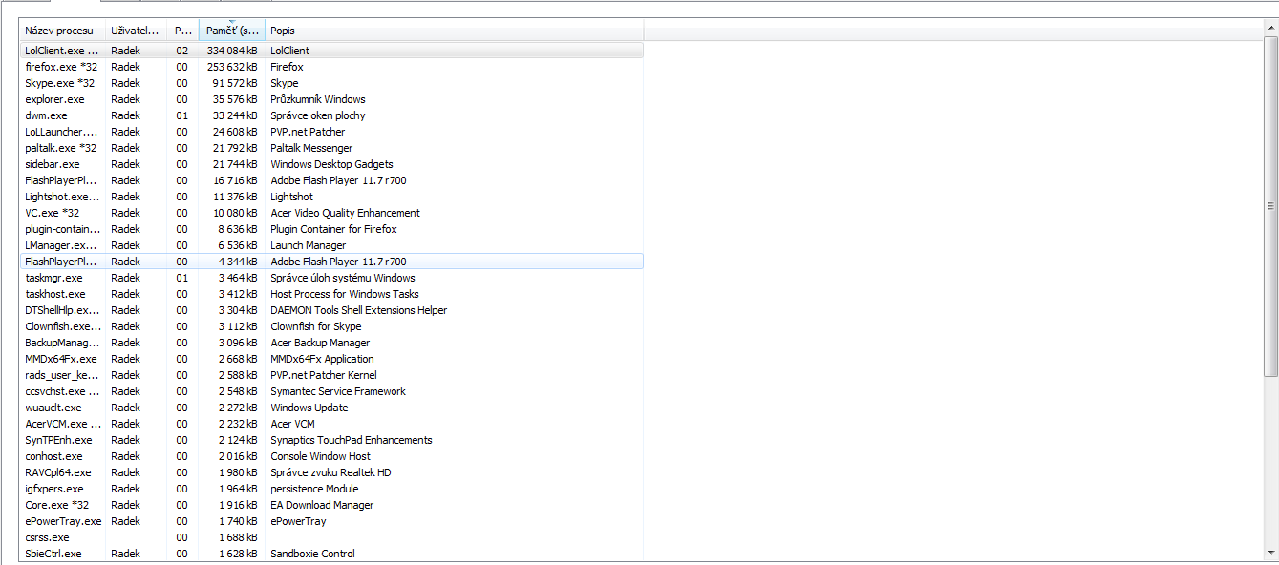This screenshot has height=565, width=1279.
Task: Click the 'Acer VCM' description
Action: tap(292, 424)
